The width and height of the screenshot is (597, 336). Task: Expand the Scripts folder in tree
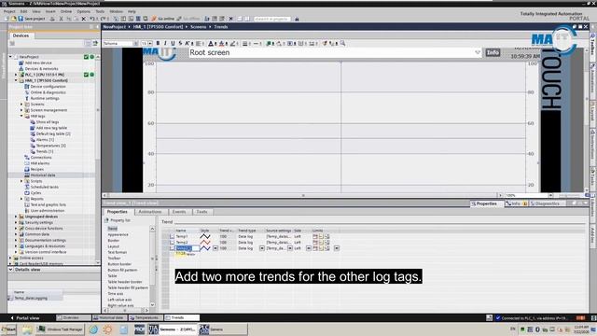(21, 181)
